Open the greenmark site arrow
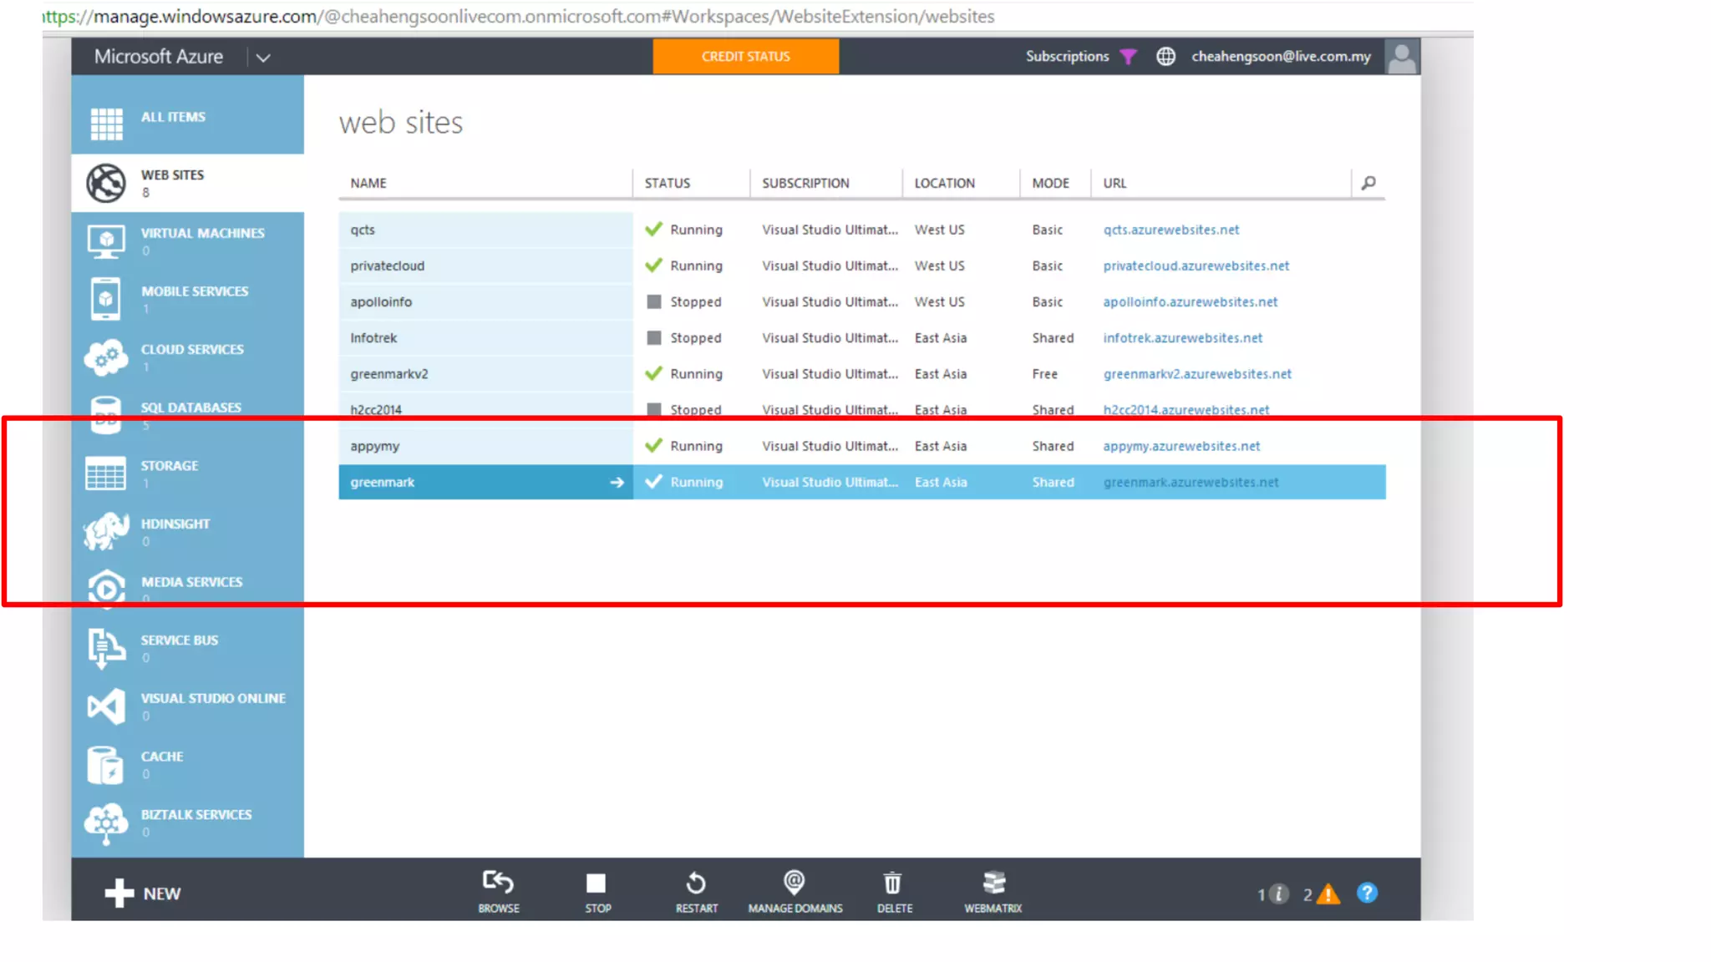 tap(617, 482)
